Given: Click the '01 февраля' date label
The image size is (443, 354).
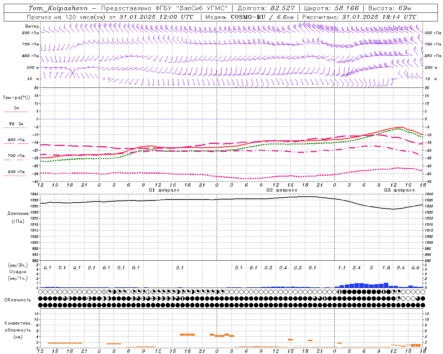Looking at the screenshot, I should [x=164, y=190].
